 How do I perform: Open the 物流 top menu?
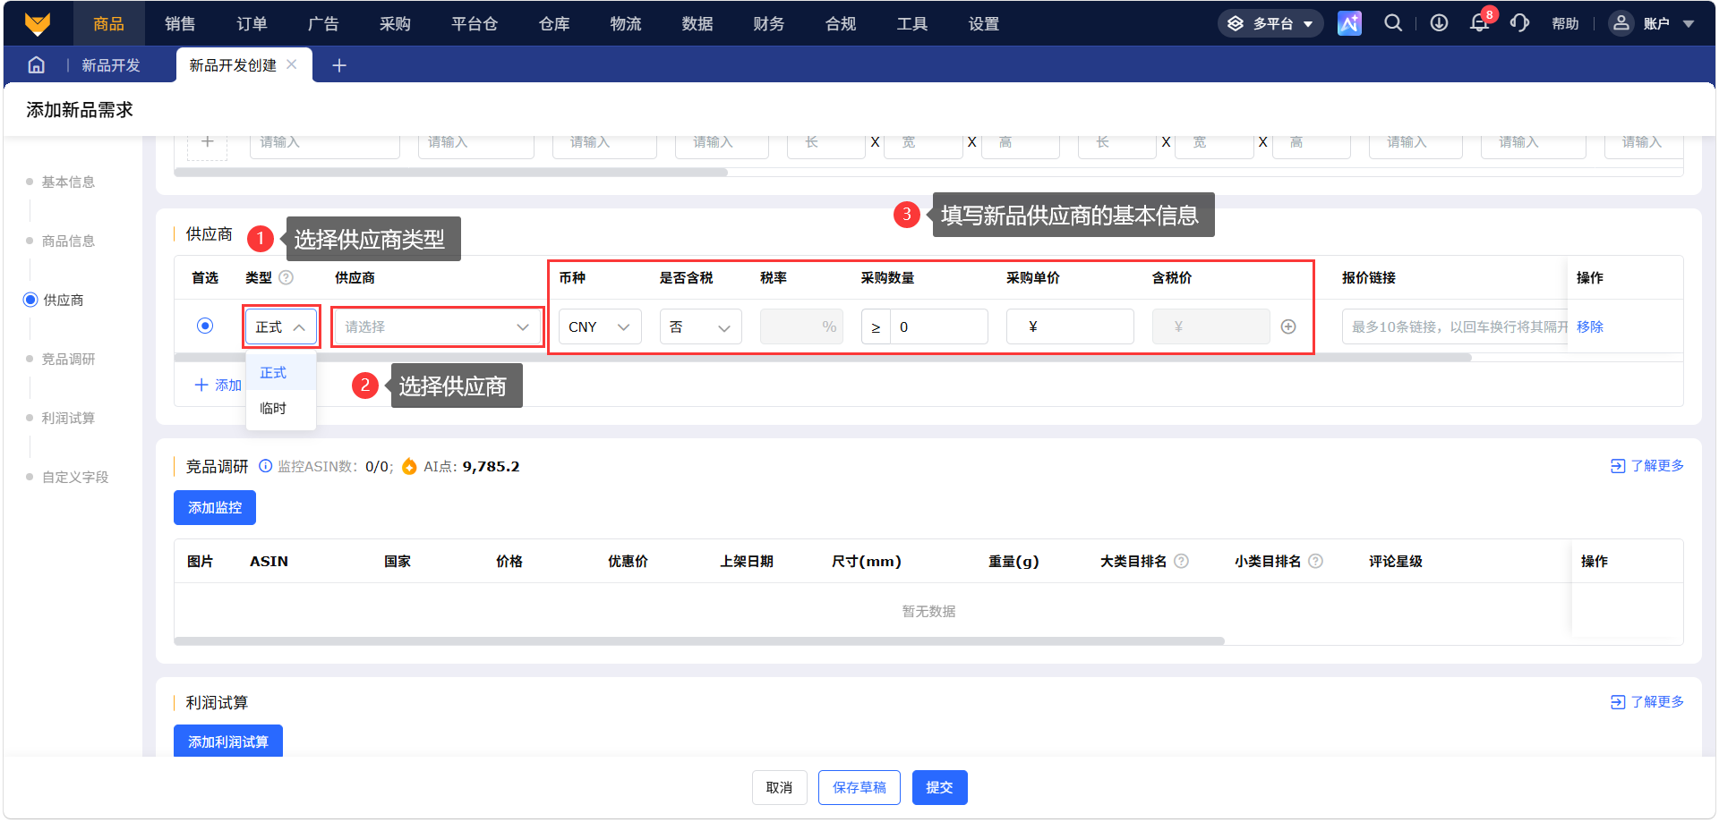pyautogui.click(x=626, y=23)
